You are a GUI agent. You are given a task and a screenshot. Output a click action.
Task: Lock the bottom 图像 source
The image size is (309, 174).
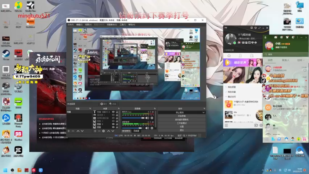tap(117, 127)
